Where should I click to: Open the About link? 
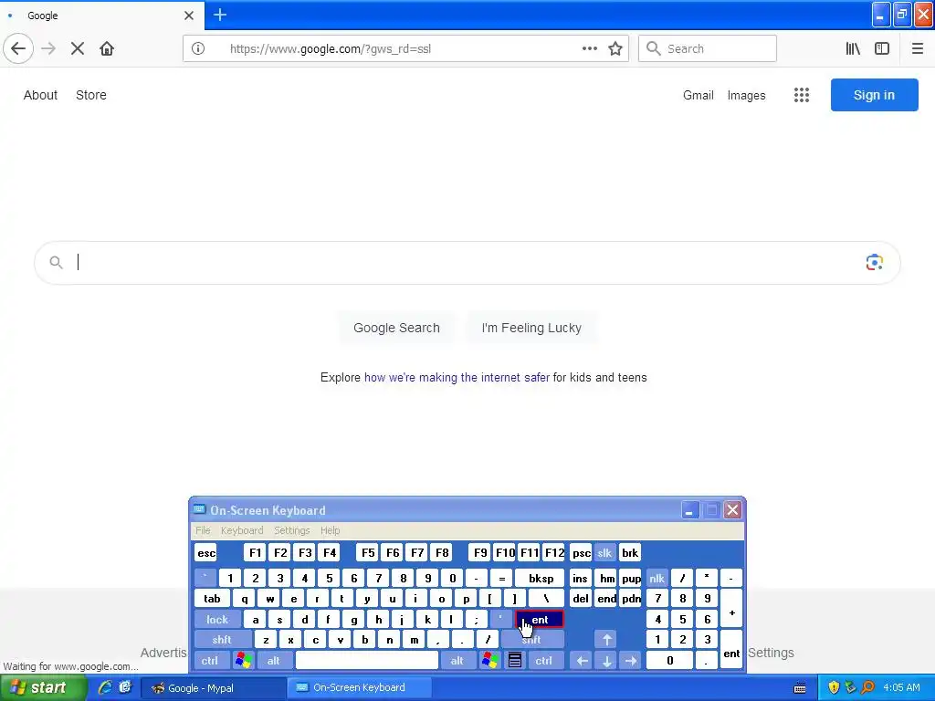40,95
